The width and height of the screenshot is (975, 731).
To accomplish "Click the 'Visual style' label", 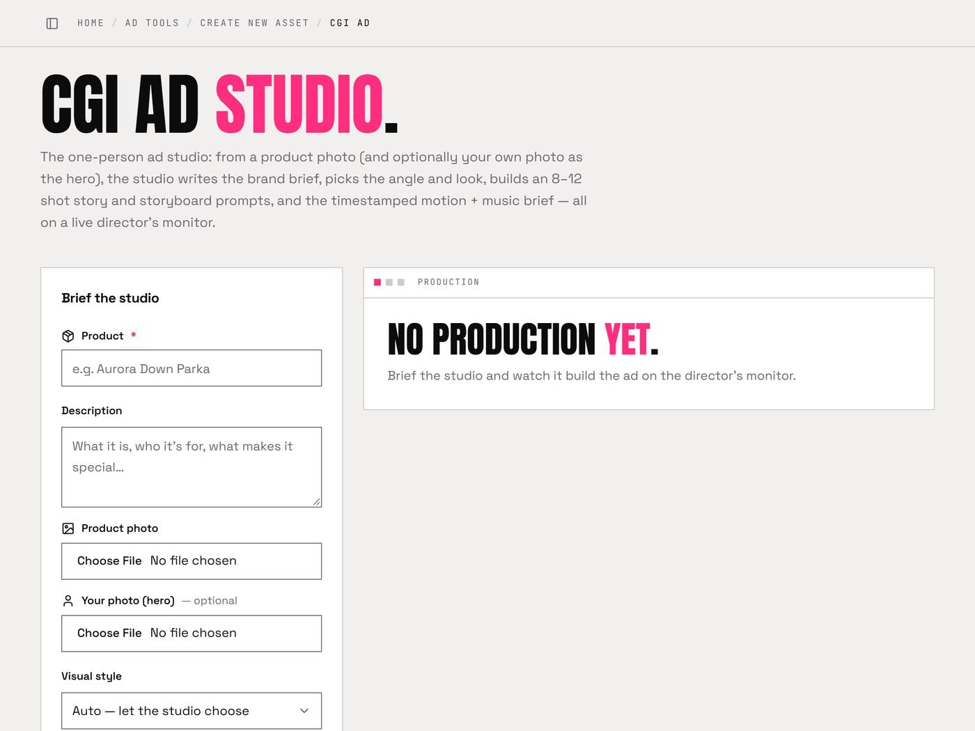I will click(91, 676).
